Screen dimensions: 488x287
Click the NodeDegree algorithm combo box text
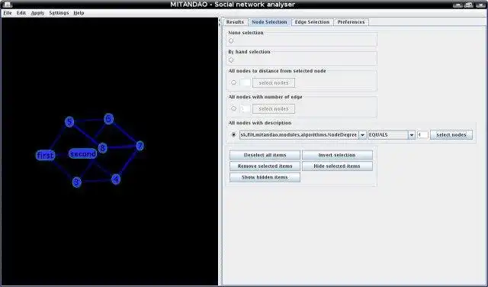299,135
